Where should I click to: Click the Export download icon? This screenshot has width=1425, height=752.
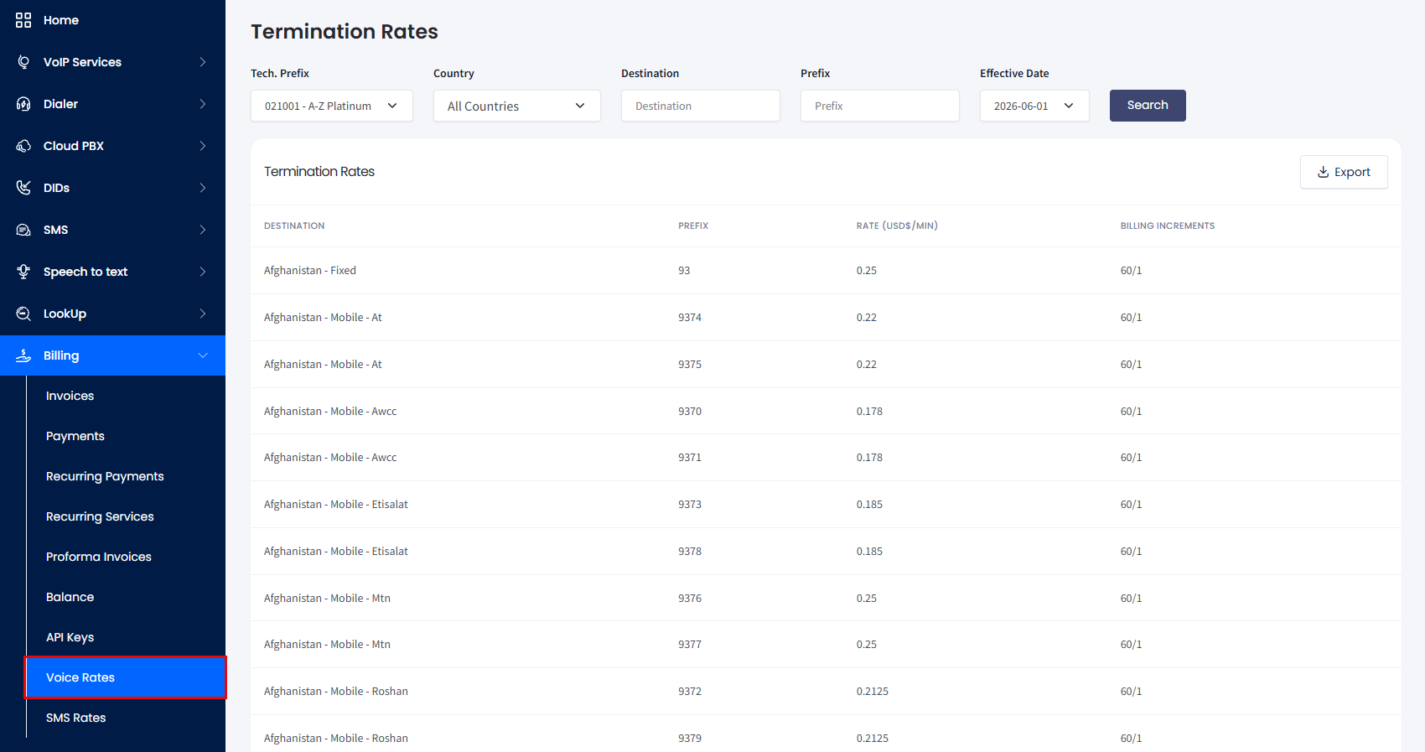pyautogui.click(x=1324, y=172)
